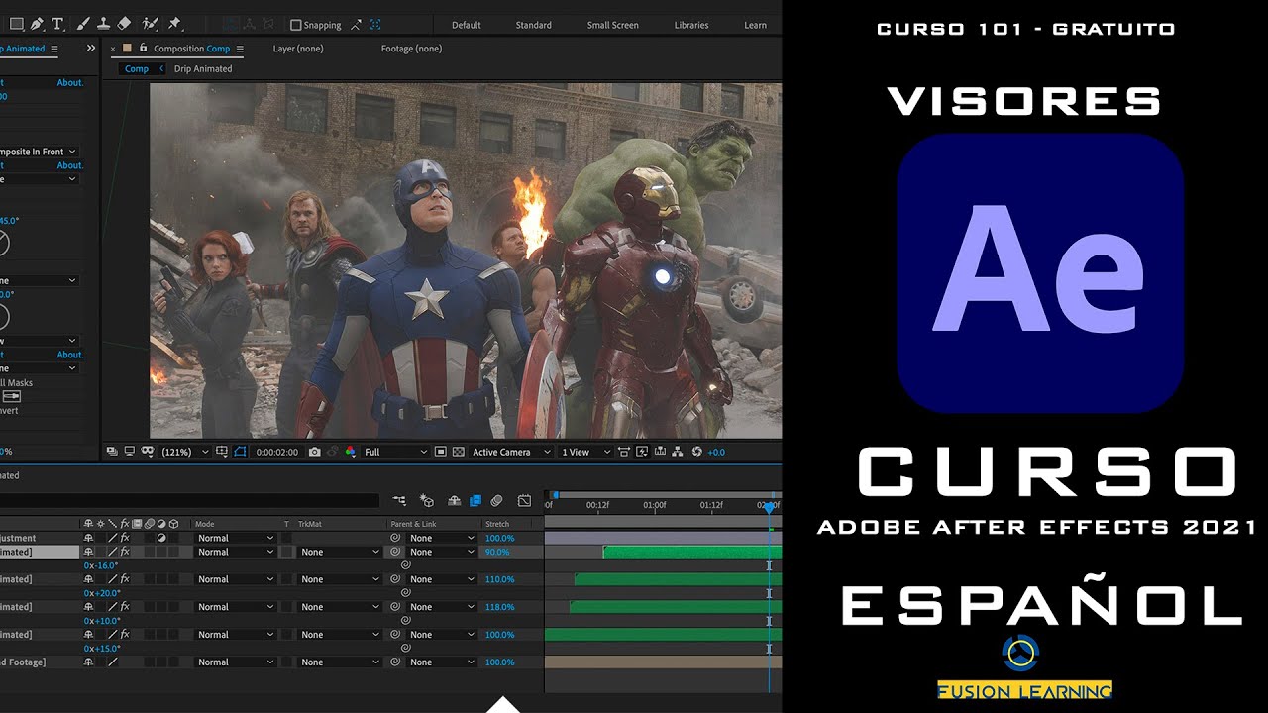Click the always preview this view icon
The width and height of the screenshot is (1268, 713).
(x=111, y=452)
